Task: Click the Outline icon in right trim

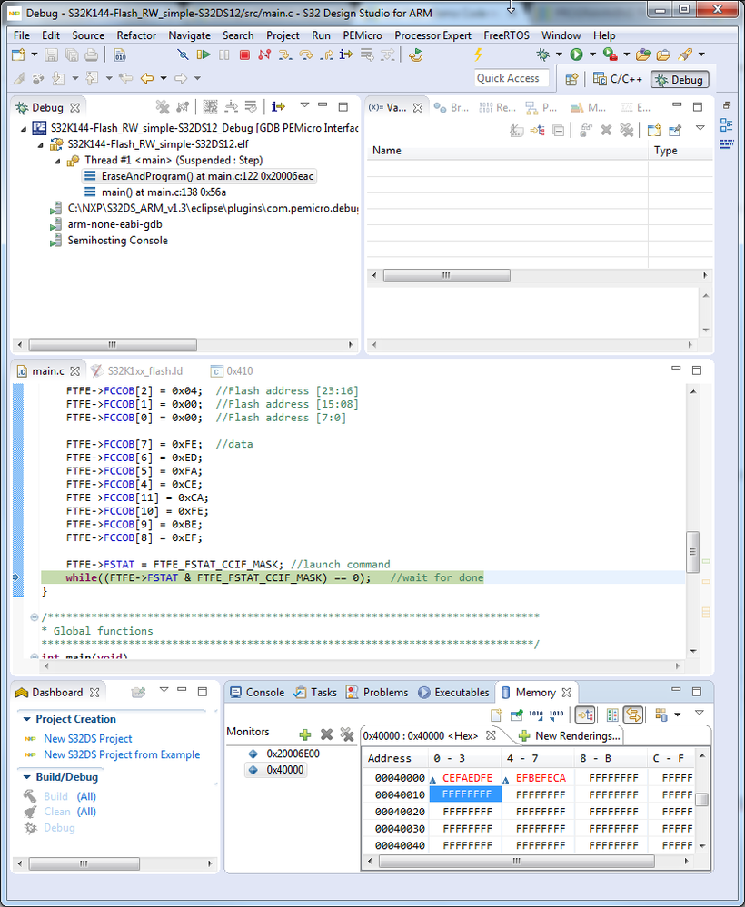Action: 727,124
